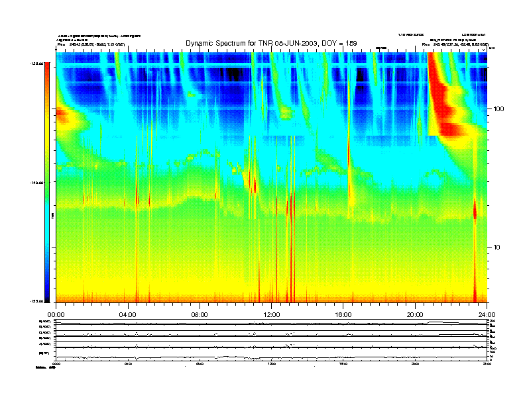The height and width of the screenshot is (405, 525).
Task: Click the 24:00 time axis label
Action: pos(487,315)
